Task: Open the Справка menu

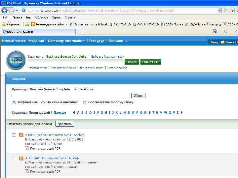Action: [70, 17]
